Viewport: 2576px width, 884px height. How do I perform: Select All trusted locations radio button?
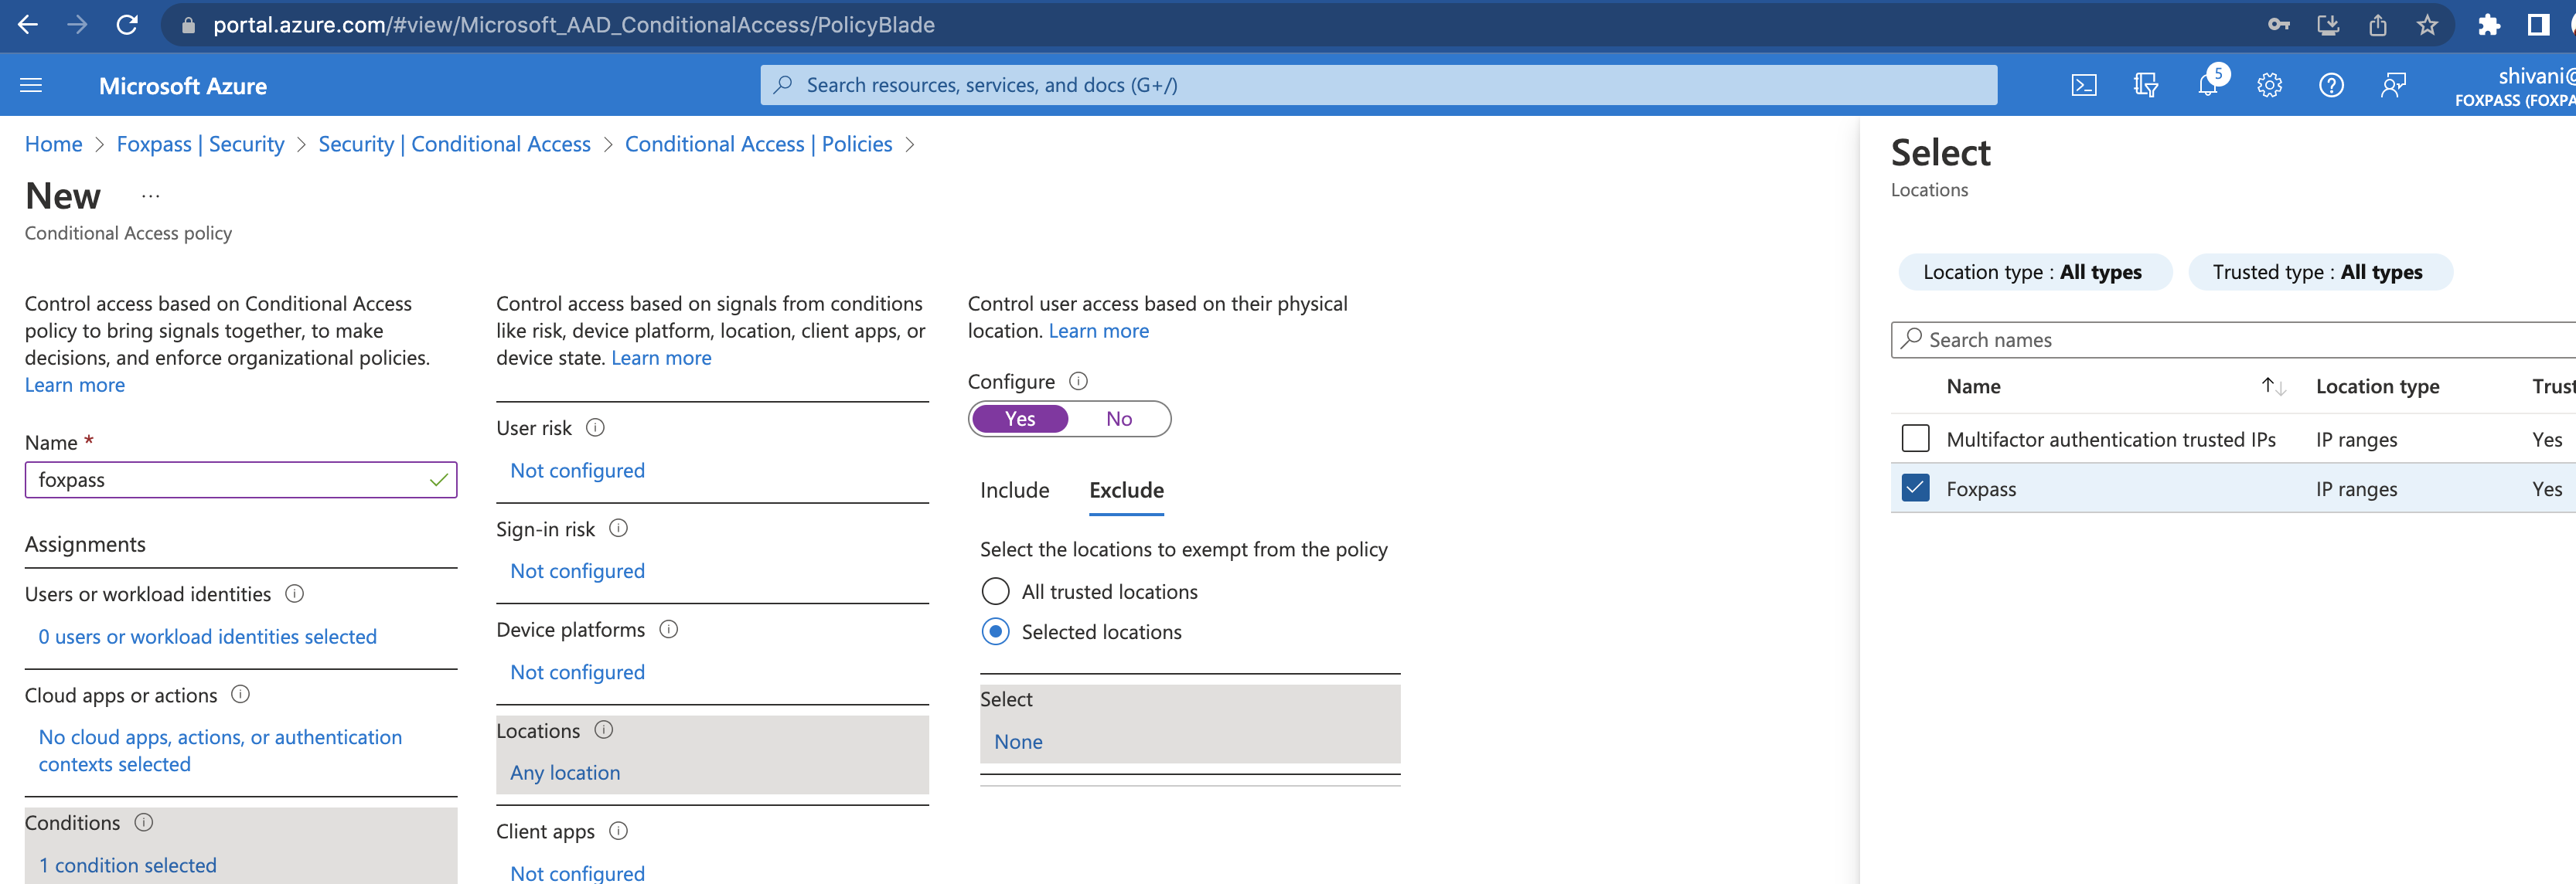pyautogui.click(x=995, y=592)
